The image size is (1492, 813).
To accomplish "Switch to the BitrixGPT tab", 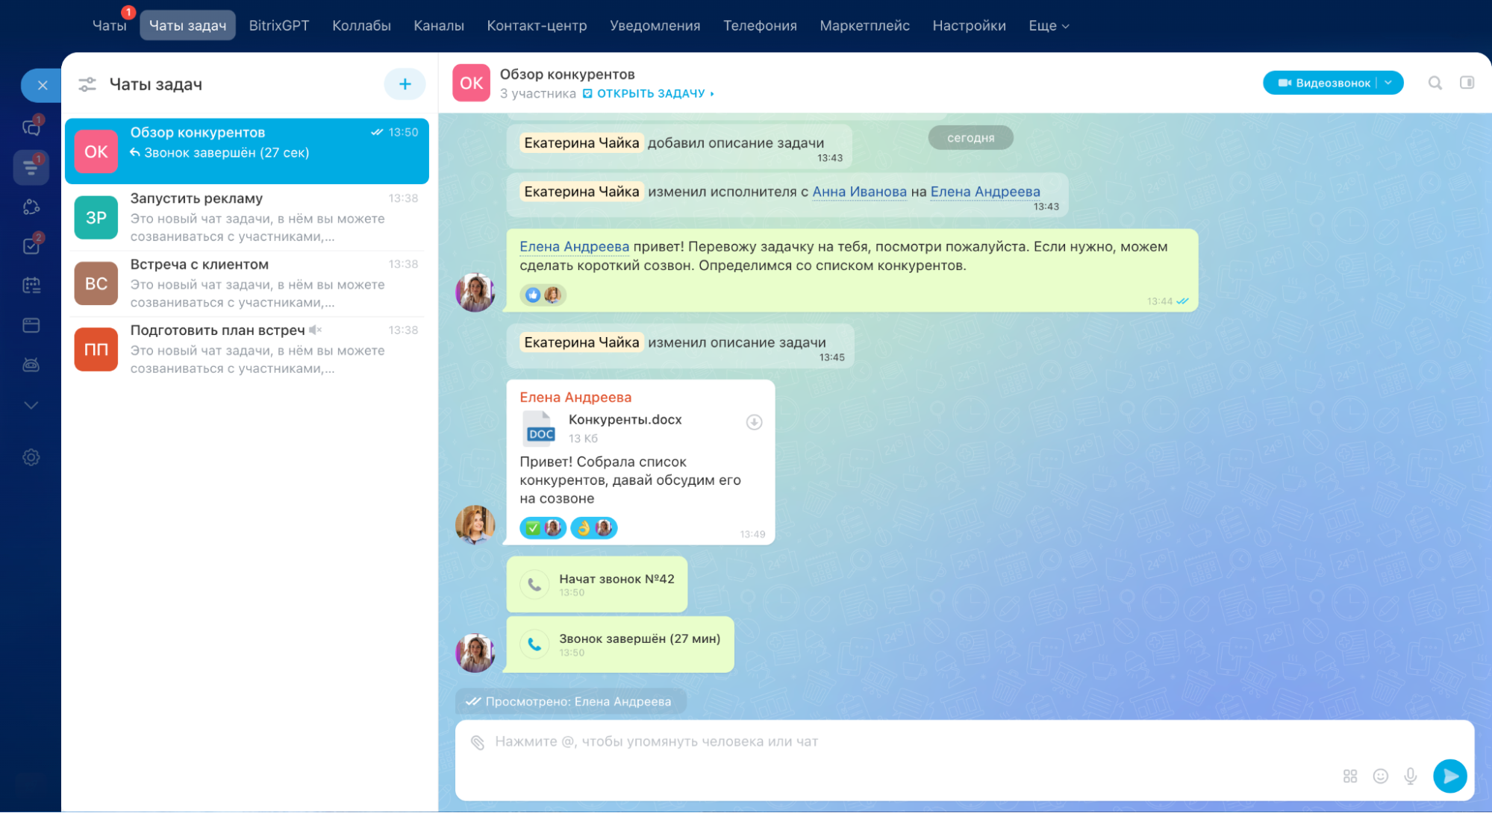I will (278, 25).
